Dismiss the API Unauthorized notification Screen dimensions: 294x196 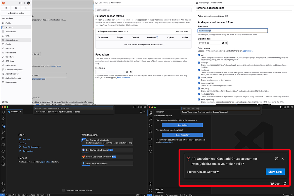click(x=283, y=159)
